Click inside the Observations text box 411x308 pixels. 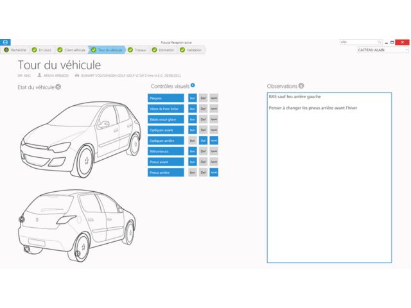[329, 177]
